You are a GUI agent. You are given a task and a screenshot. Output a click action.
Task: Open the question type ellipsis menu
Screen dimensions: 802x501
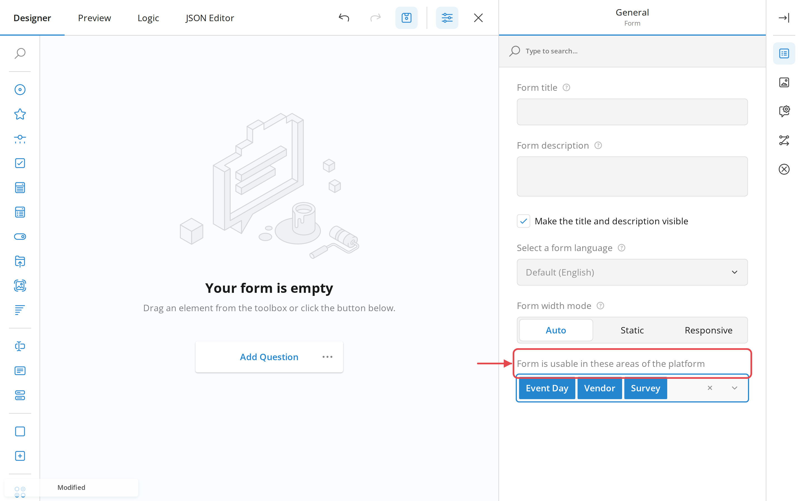[327, 357]
